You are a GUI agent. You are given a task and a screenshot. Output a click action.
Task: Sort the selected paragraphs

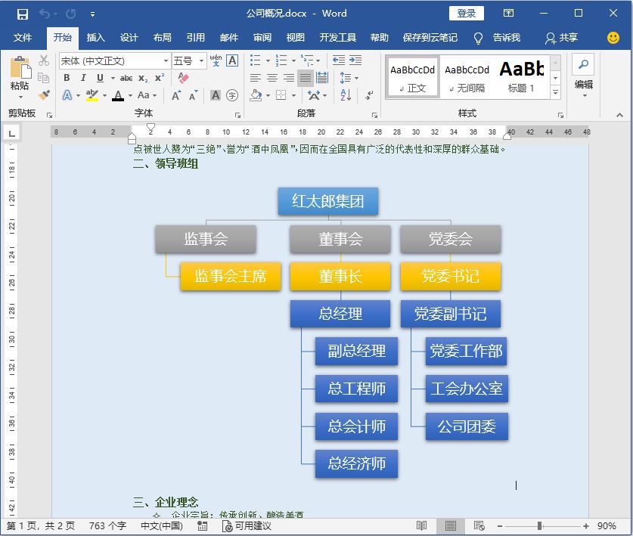[346, 95]
